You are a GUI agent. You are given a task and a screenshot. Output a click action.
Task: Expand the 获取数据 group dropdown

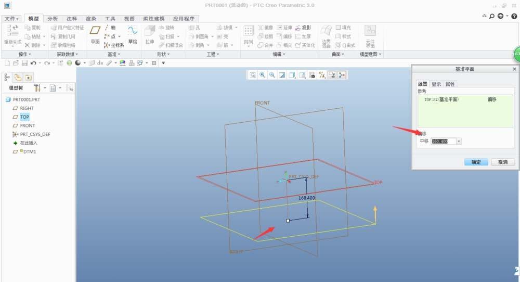tap(68, 54)
